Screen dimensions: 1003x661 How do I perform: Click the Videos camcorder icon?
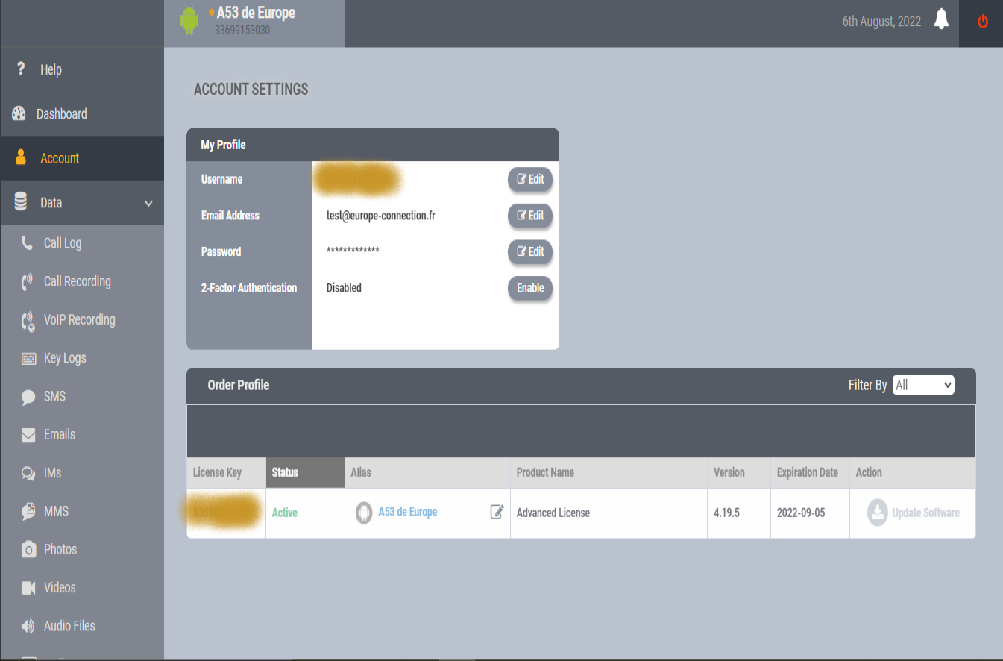click(x=28, y=588)
